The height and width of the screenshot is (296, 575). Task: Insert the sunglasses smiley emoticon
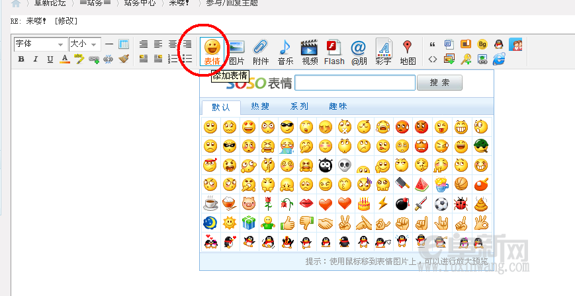[x=287, y=126]
